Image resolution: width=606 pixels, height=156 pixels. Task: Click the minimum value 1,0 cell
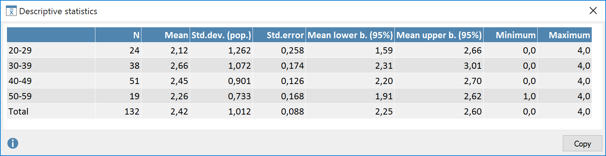click(x=529, y=96)
